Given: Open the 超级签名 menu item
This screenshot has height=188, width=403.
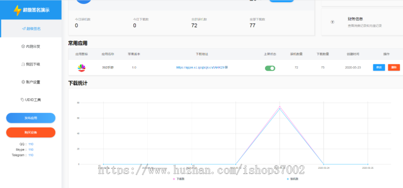Looking at the screenshot, I should [x=31, y=29].
